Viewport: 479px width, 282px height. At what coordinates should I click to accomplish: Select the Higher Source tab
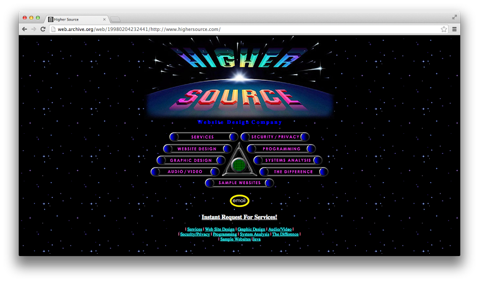76,19
